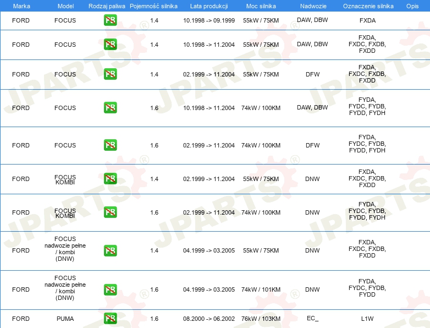Click fuel icon for Focus 10.1998 -> 11.2004 75KM

tap(110, 44)
